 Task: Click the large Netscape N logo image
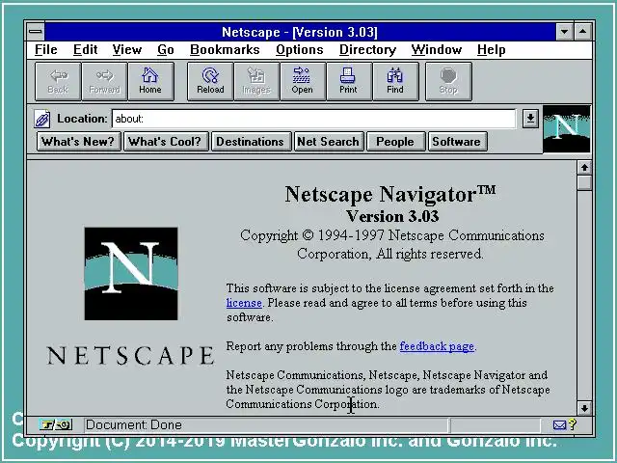[x=131, y=274]
